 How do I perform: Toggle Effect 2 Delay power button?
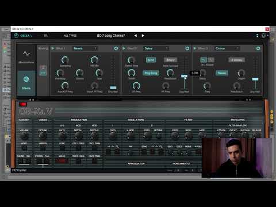coord(187,48)
